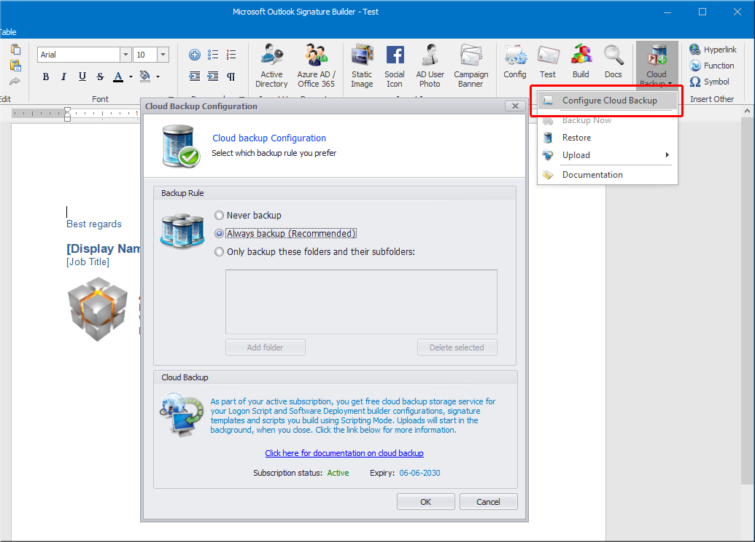Toggle italic formatting
Screen dimensions: 755x542
pos(63,76)
